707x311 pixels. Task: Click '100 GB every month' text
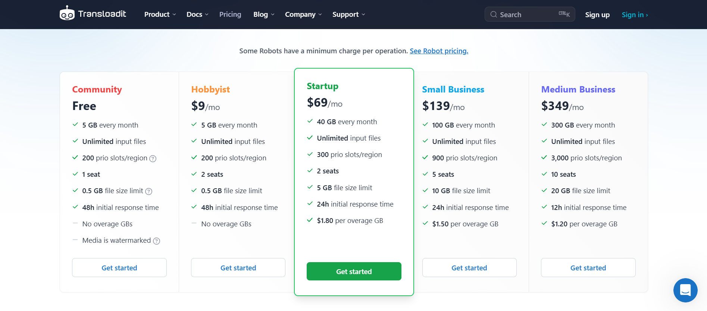tap(463, 125)
